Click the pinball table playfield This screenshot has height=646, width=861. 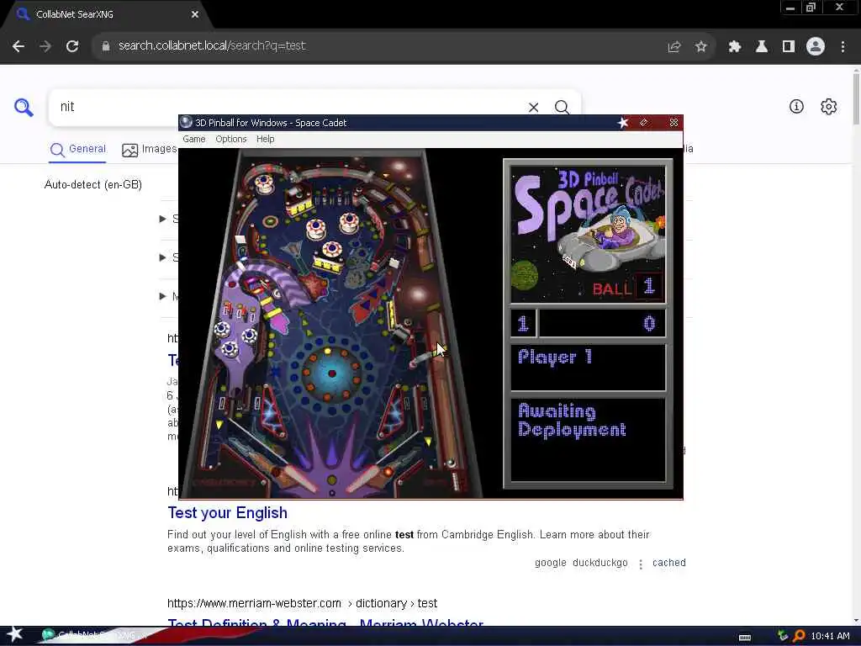[x=331, y=323]
